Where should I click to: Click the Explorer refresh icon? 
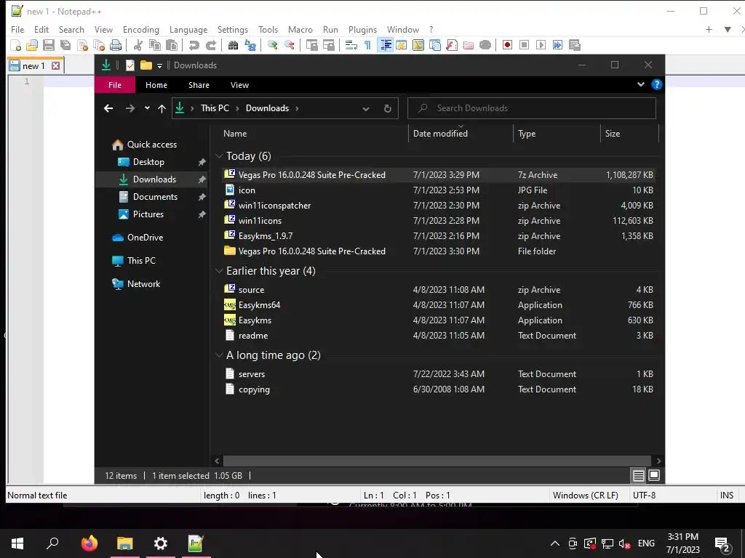388,108
